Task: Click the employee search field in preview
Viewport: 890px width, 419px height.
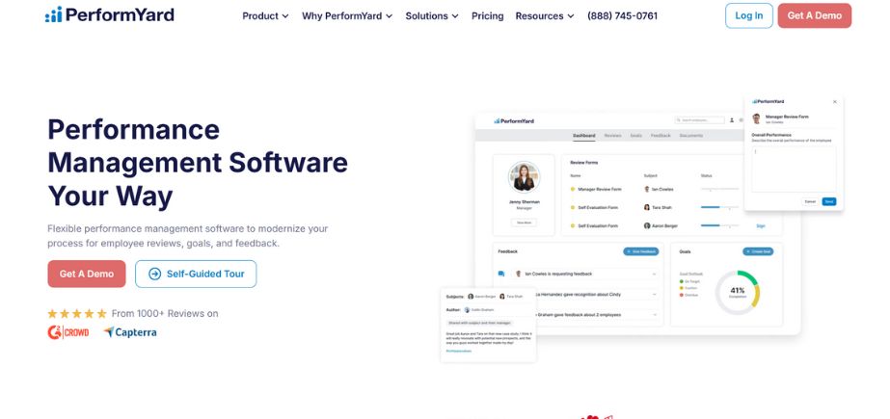Action: click(699, 120)
